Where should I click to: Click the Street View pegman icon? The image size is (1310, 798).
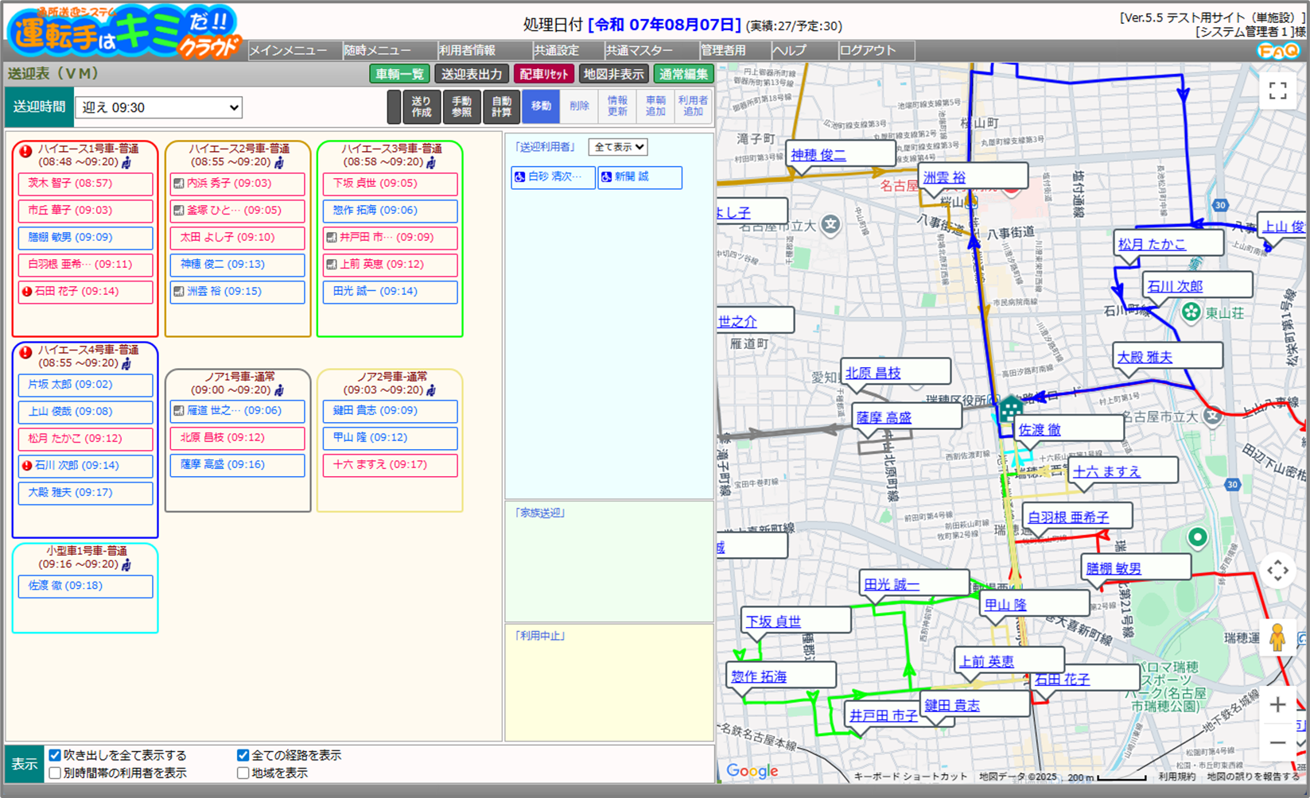click(x=1277, y=638)
